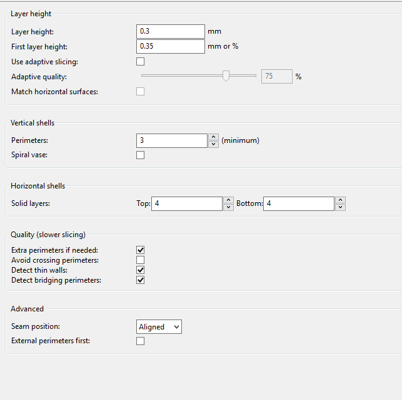Focus the First layer height field

pyautogui.click(x=171, y=46)
